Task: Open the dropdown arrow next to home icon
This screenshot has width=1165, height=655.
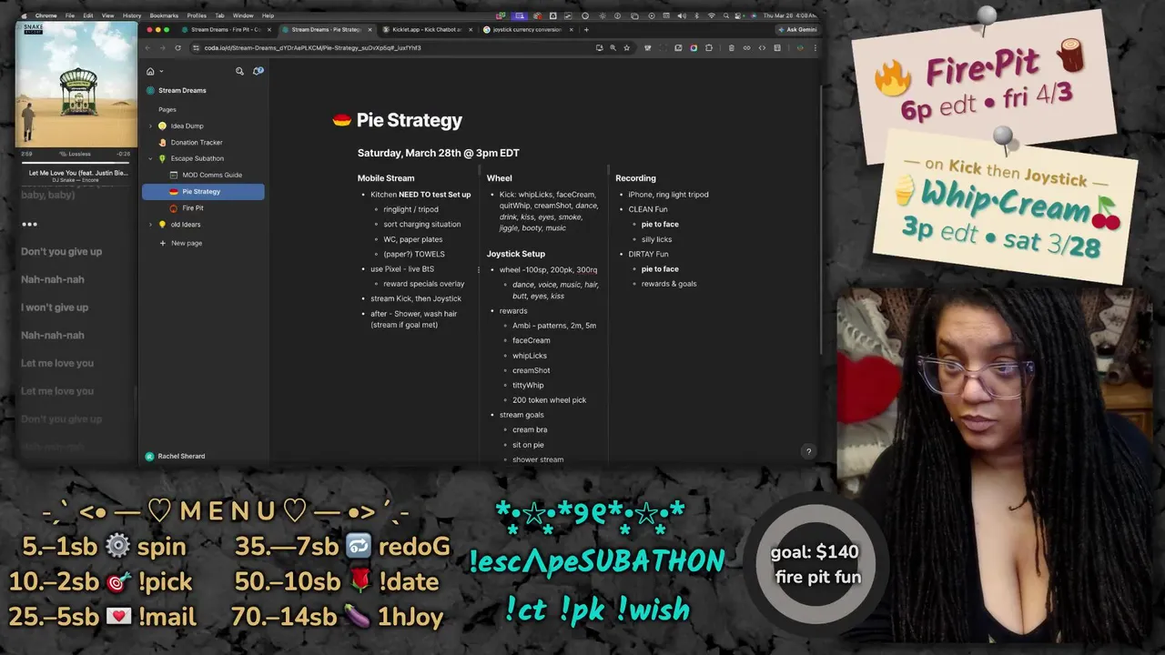Action: click(161, 71)
